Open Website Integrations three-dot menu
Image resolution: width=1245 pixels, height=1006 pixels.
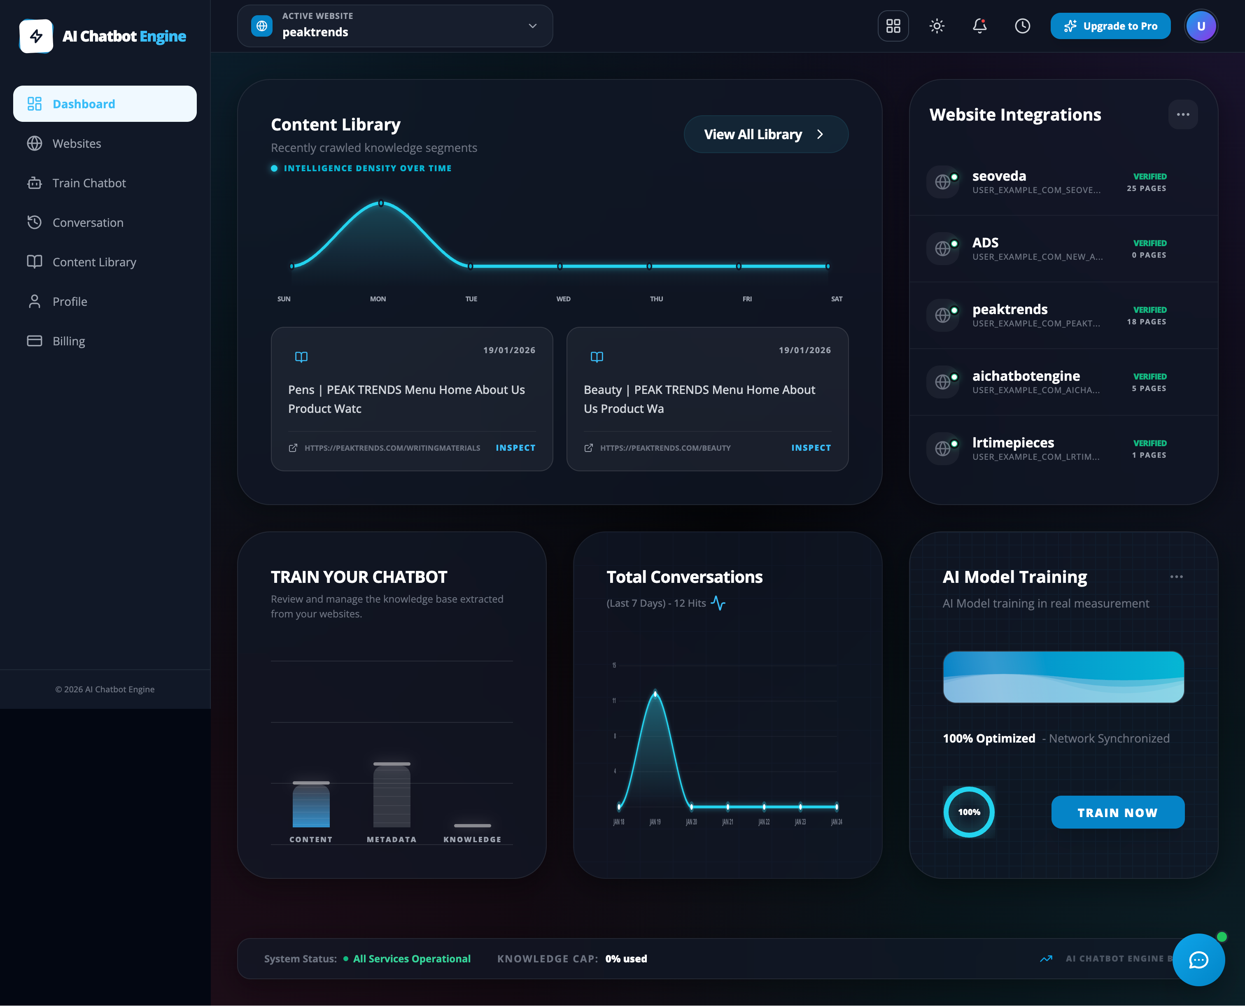1183,114
